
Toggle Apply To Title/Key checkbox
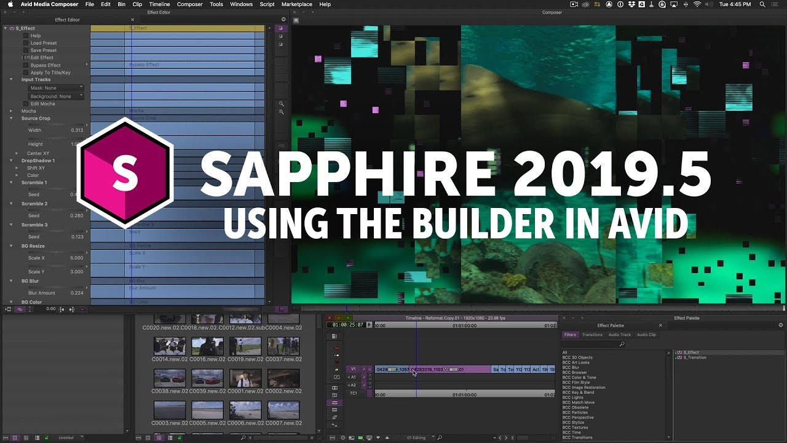click(26, 73)
